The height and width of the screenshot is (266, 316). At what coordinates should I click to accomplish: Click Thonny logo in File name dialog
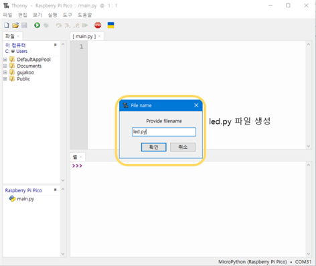click(x=126, y=105)
